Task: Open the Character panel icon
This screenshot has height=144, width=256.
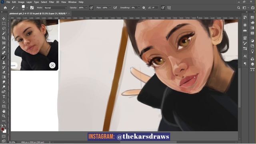Action: 245,56
